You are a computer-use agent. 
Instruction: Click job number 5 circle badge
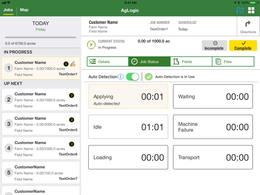click(x=9, y=172)
